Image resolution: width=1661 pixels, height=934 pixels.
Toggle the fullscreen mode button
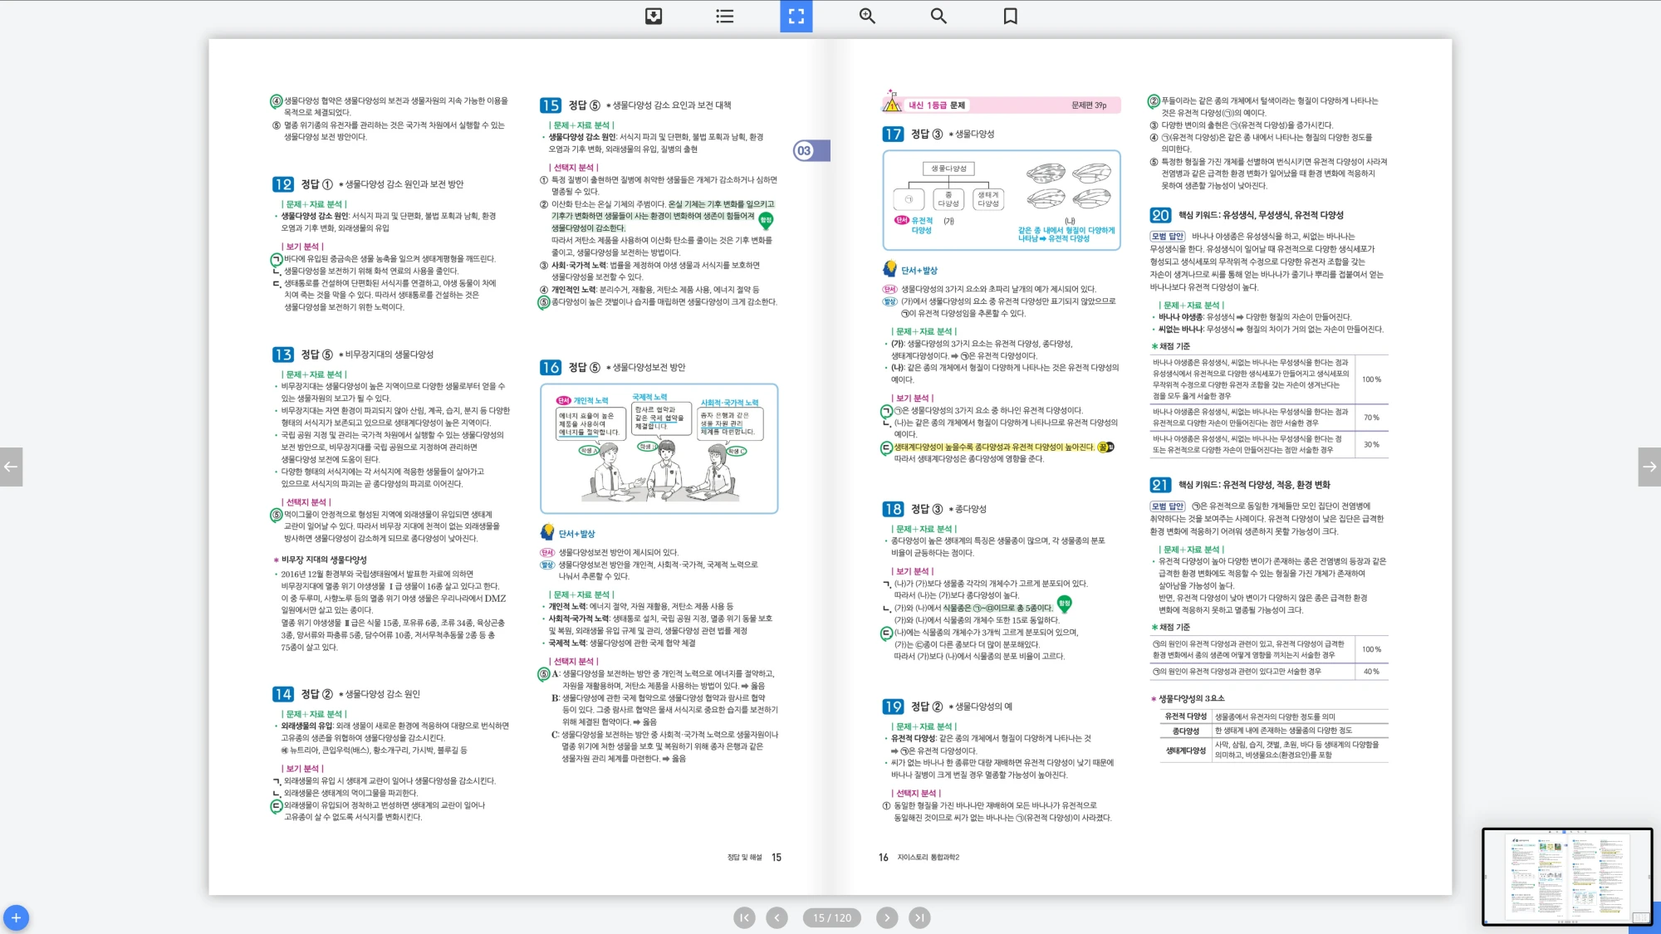[x=796, y=16]
